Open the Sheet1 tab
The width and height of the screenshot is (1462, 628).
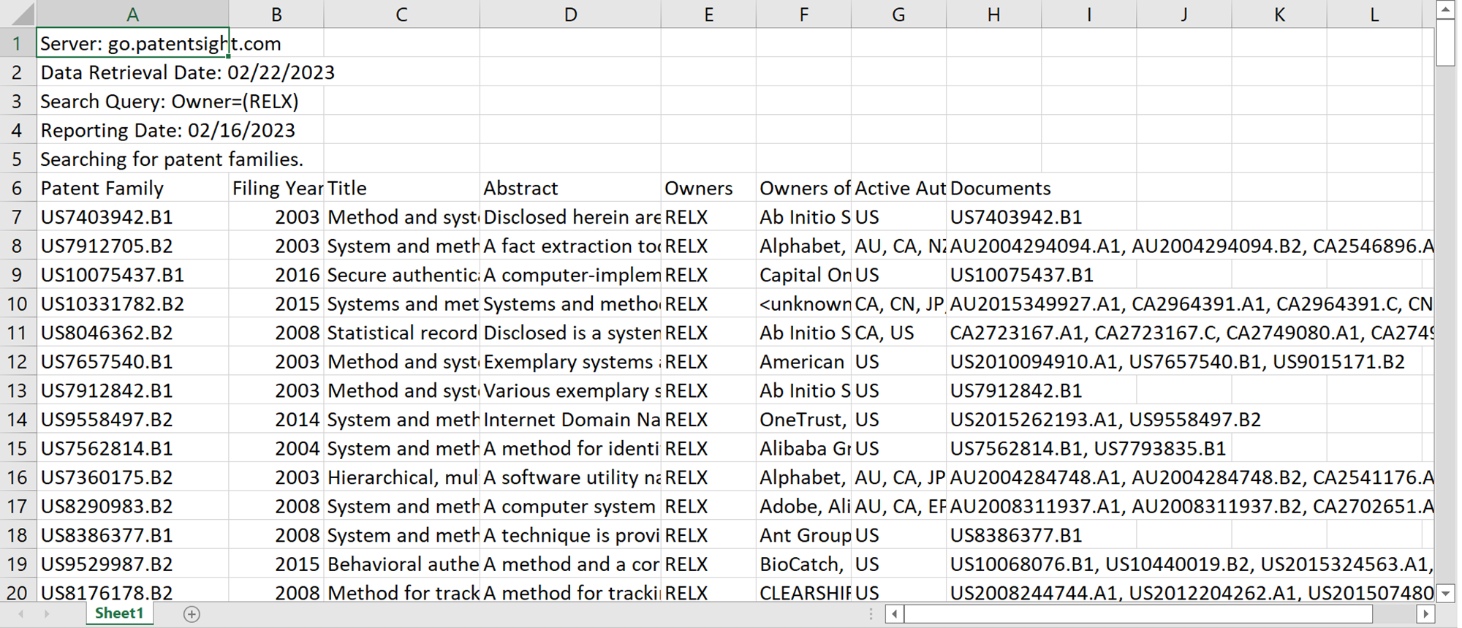click(119, 613)
